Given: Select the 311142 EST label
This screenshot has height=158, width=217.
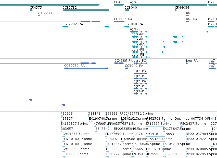Looking at the screenshot, I should (94, 114).
